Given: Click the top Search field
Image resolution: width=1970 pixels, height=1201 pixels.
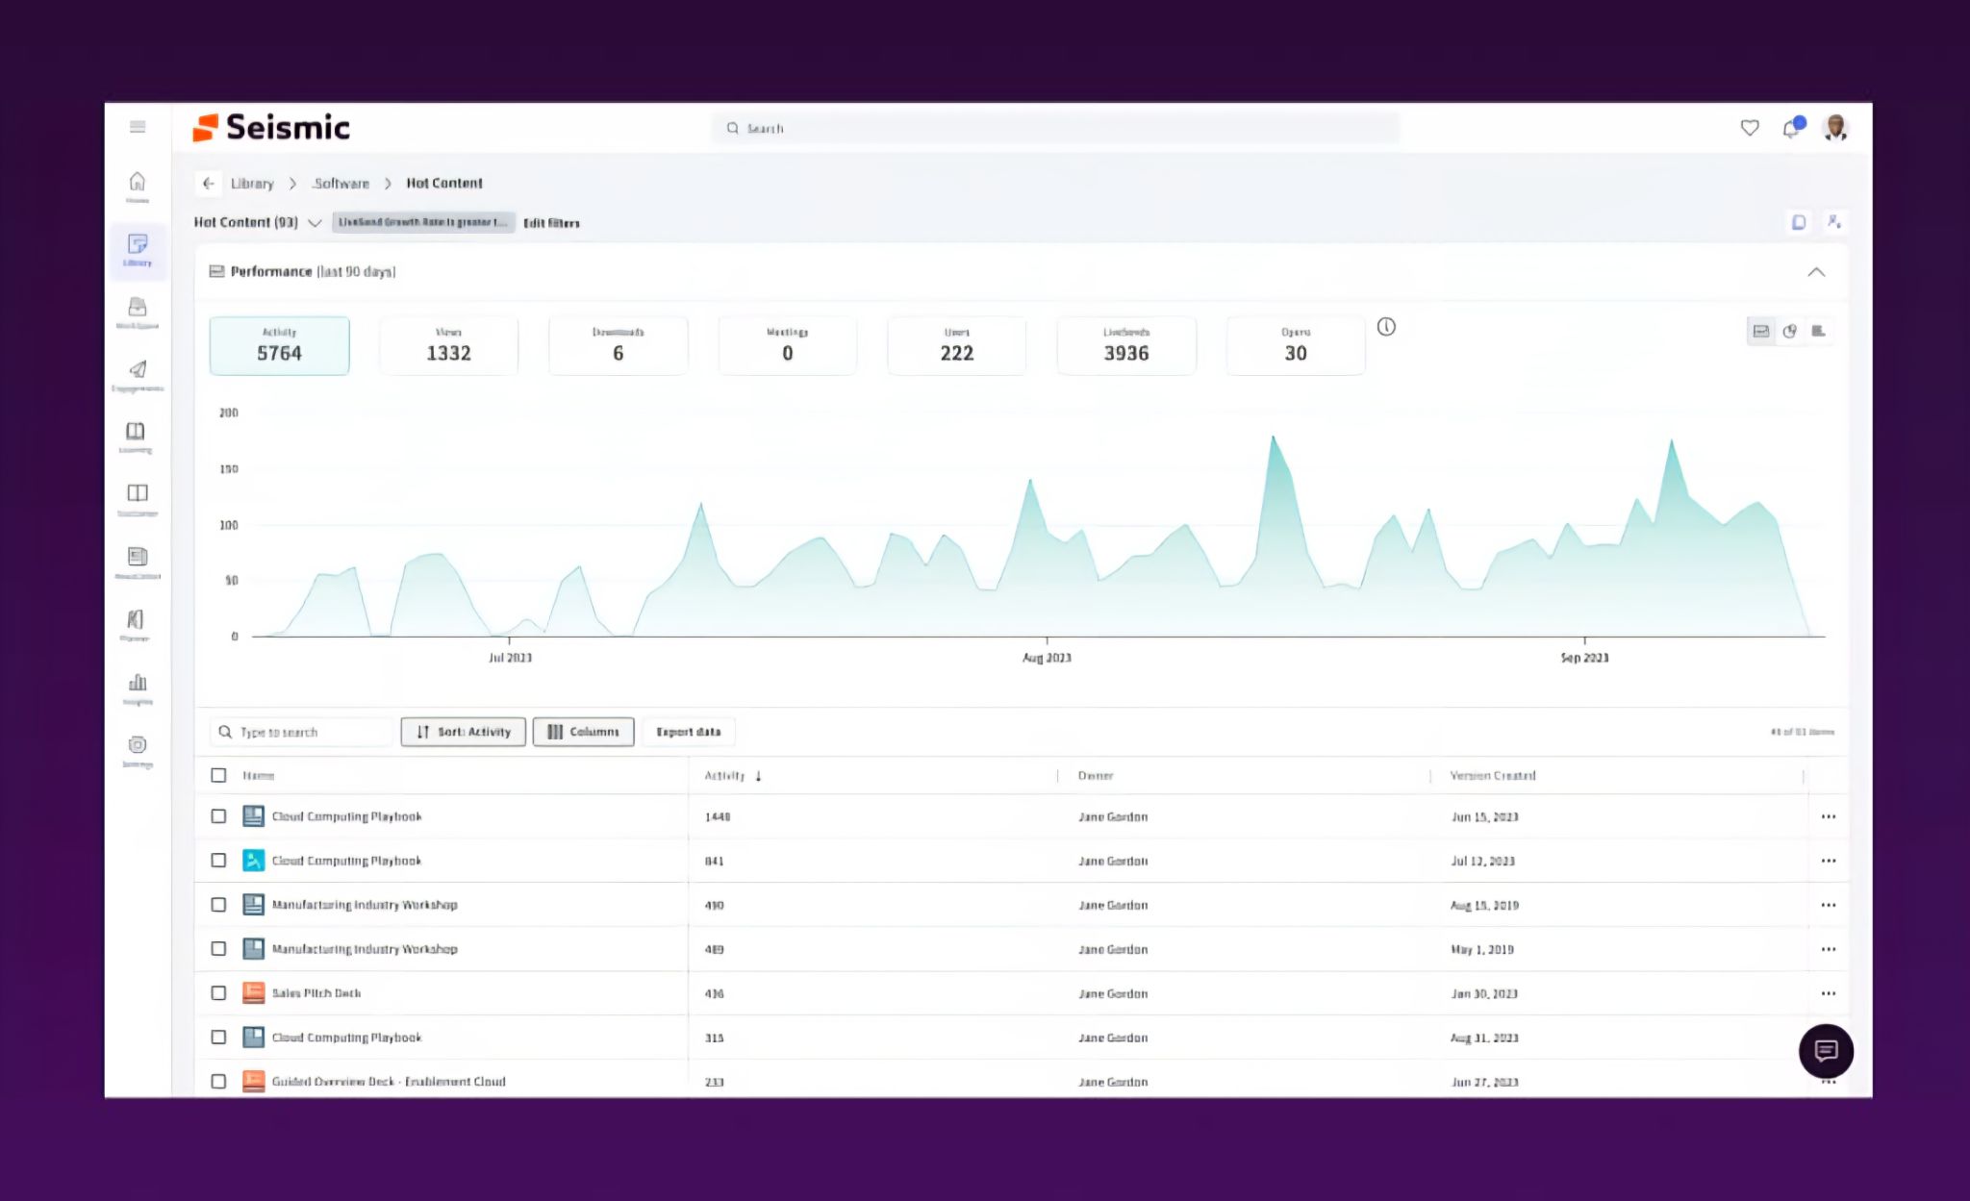Looking at the screenshot, I should (x=1055, y=128).
